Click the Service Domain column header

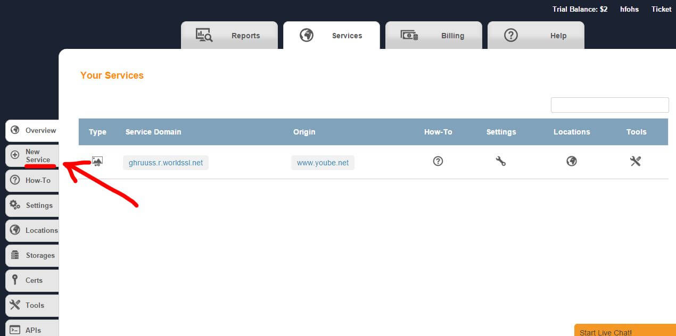tap(153, 132)
